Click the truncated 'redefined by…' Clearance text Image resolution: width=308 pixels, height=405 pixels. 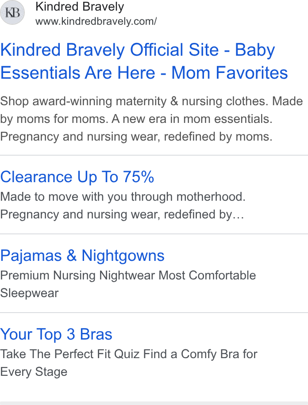pos(204,214)
